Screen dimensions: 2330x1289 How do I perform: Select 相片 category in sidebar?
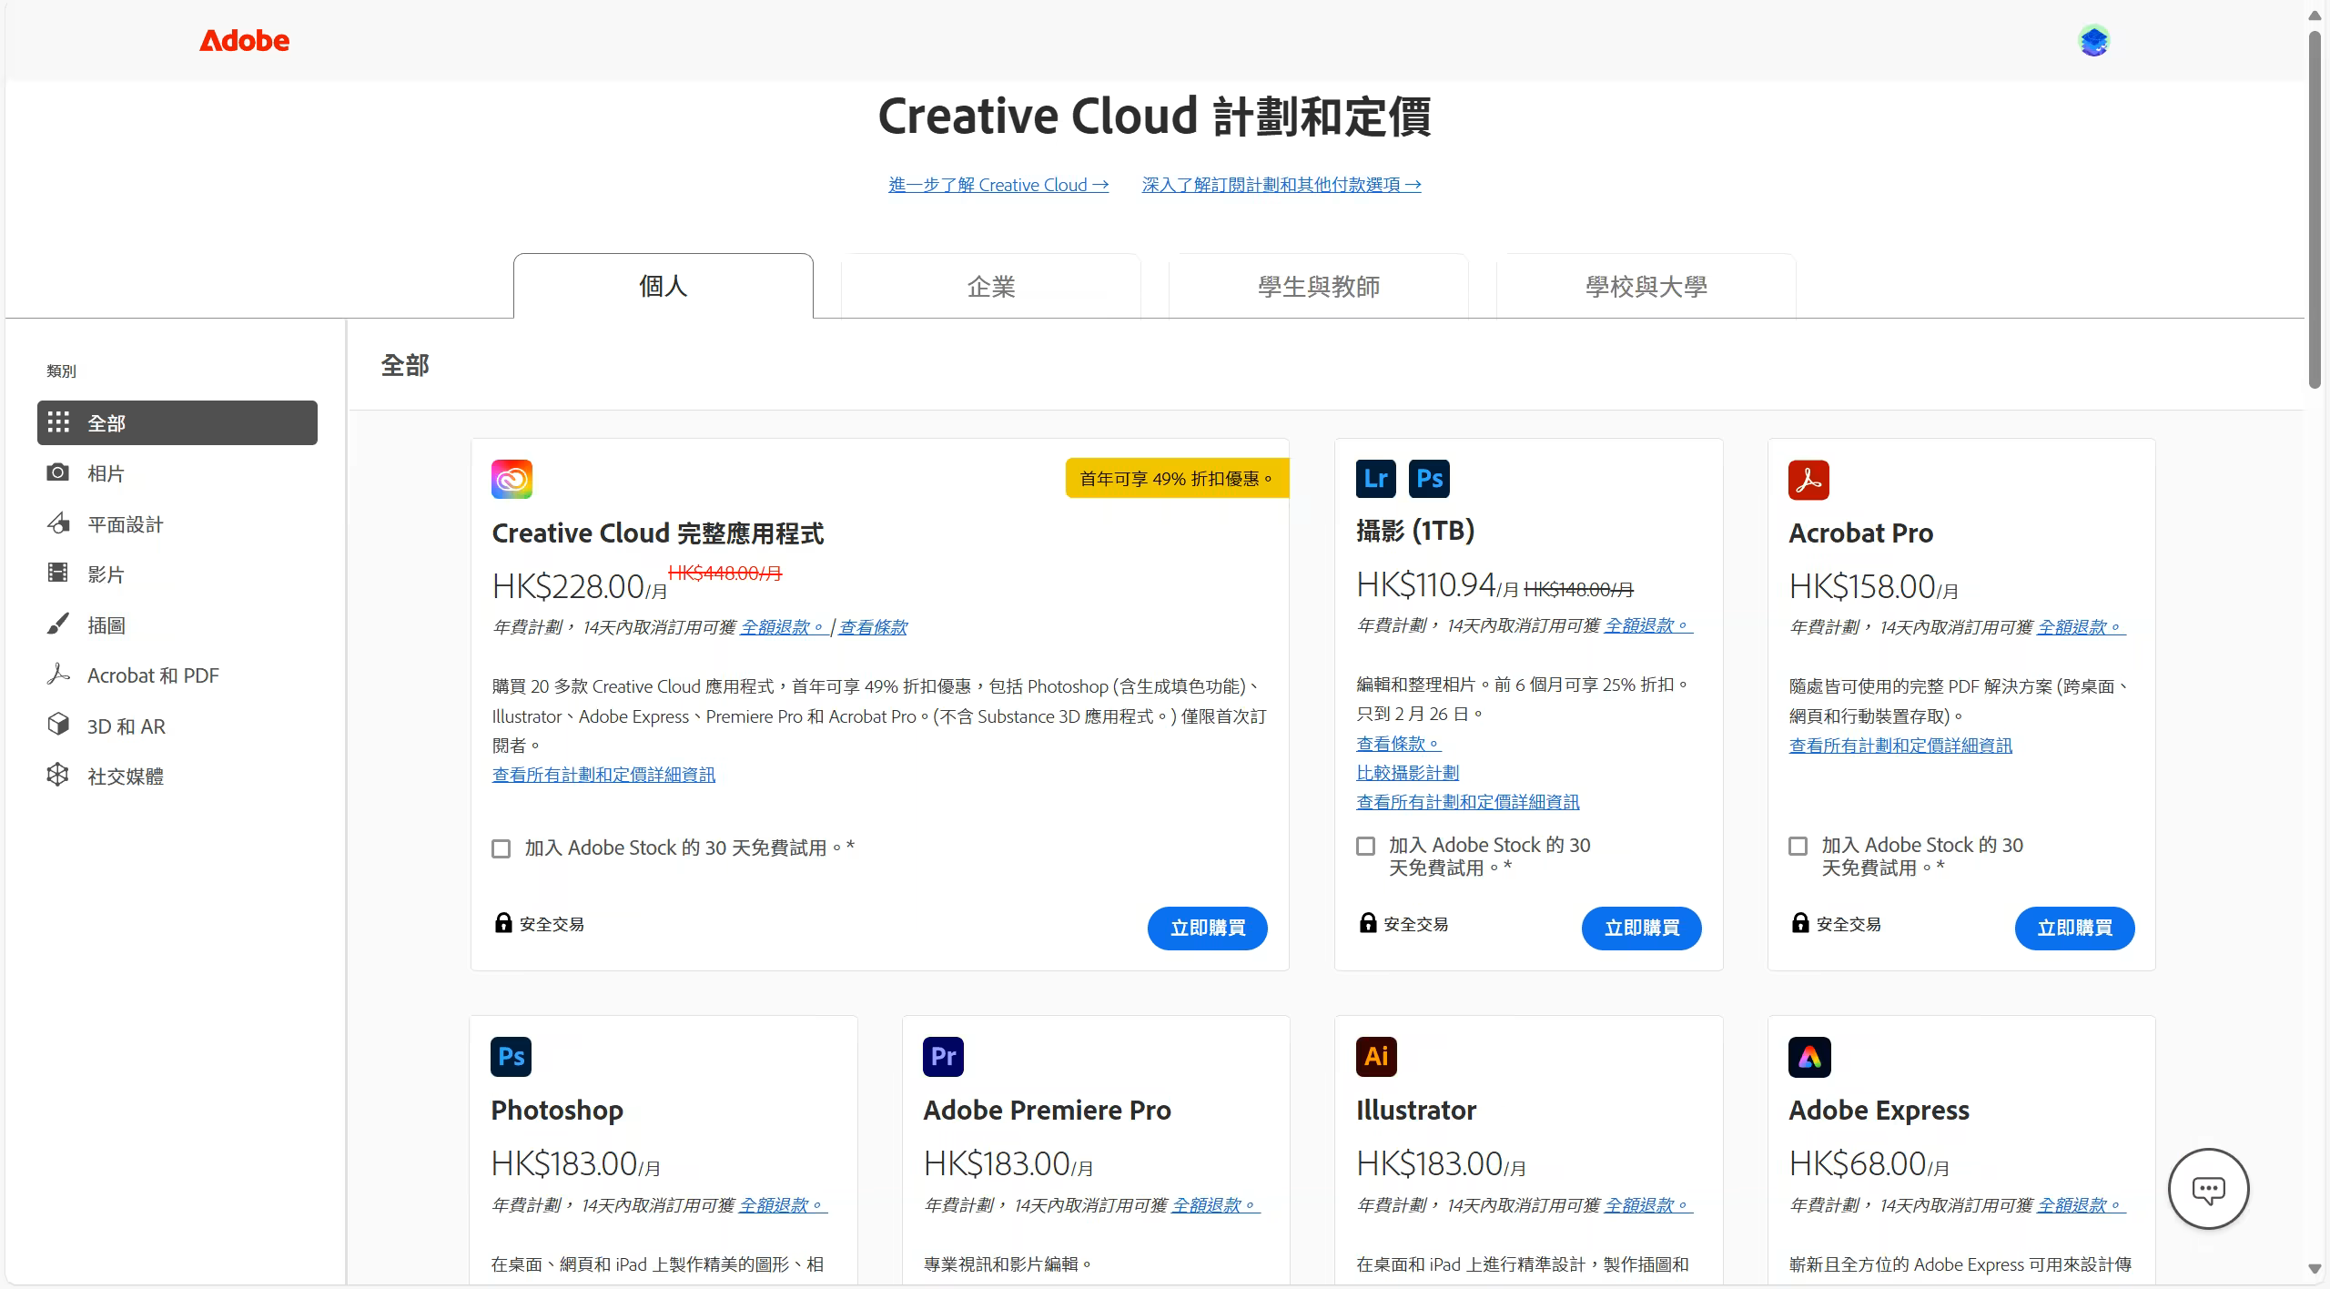click(106, 473)
